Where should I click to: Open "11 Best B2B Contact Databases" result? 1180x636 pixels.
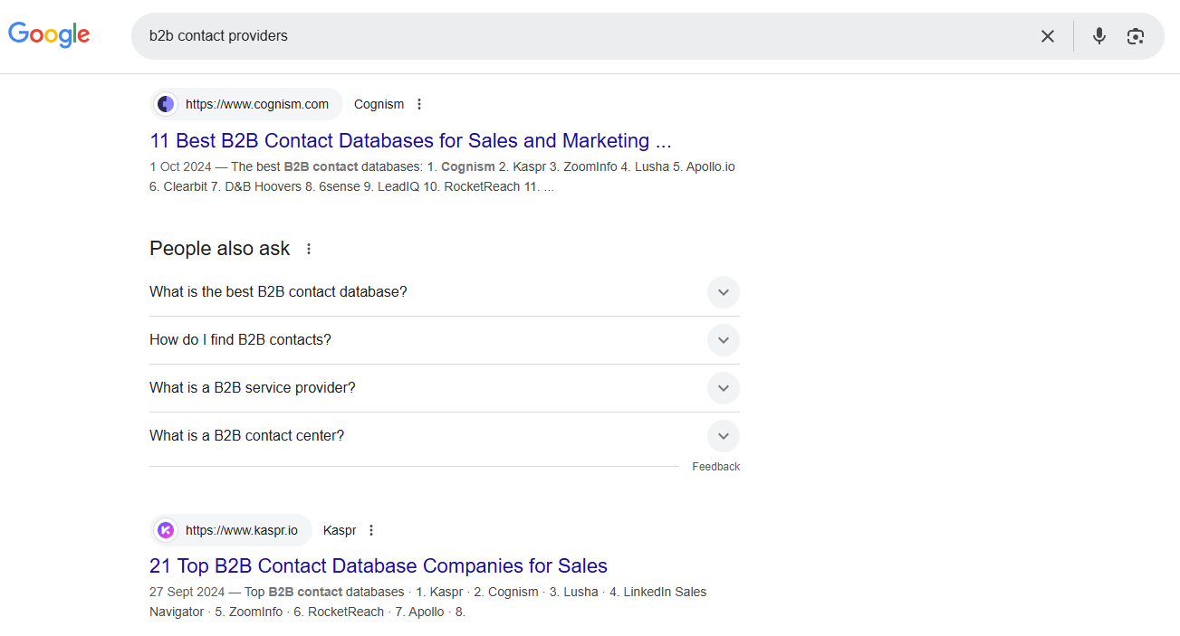410,140
